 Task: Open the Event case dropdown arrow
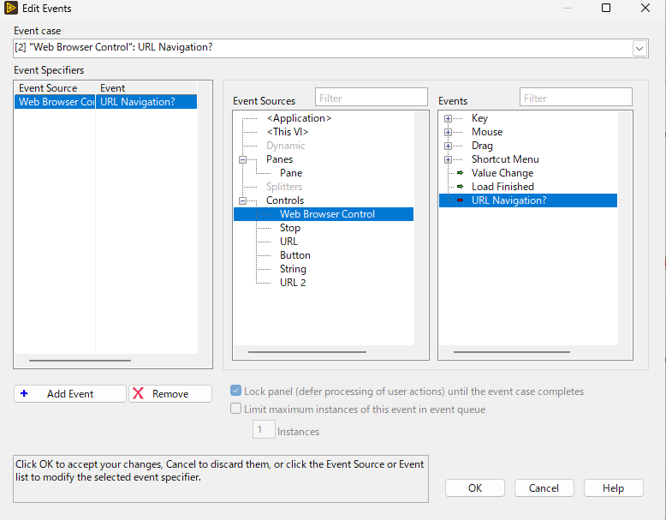click(639, 49)
